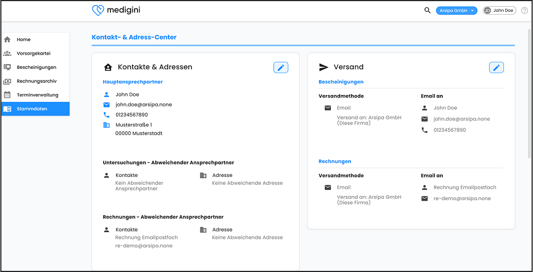
Task: Click phone icon in Bescheinigungen Email an
Action: click(425, 130)
